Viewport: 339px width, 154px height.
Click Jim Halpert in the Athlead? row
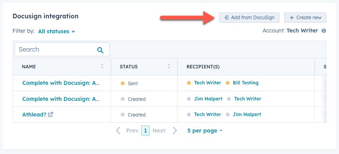pyautogui.click(x=247, y=114)
